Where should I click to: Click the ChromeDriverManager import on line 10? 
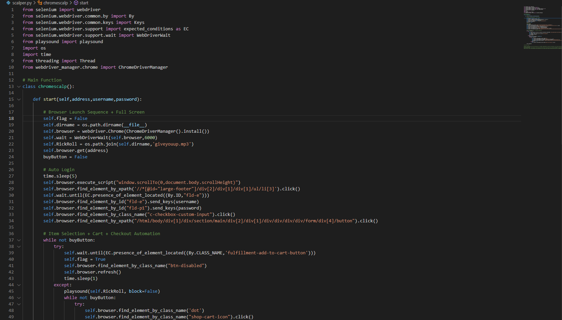143,67
